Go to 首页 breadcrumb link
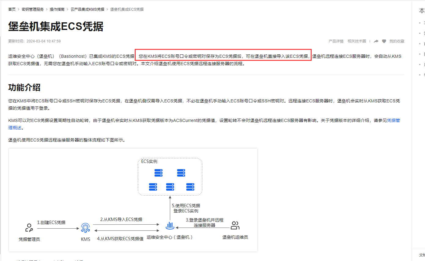425x261 pixels. click(12, 9)
